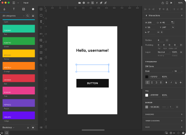This screenshot has height=135, width=186.
Task: Switch to the images library tab
Action: point(23,9)
